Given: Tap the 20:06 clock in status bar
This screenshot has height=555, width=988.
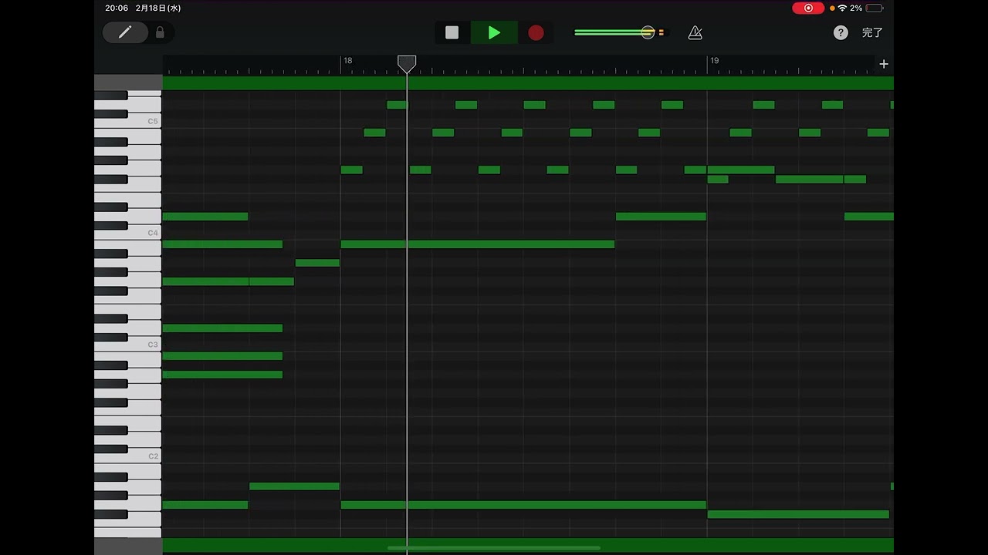Looking at the screenshot, I should click(117, 8).
